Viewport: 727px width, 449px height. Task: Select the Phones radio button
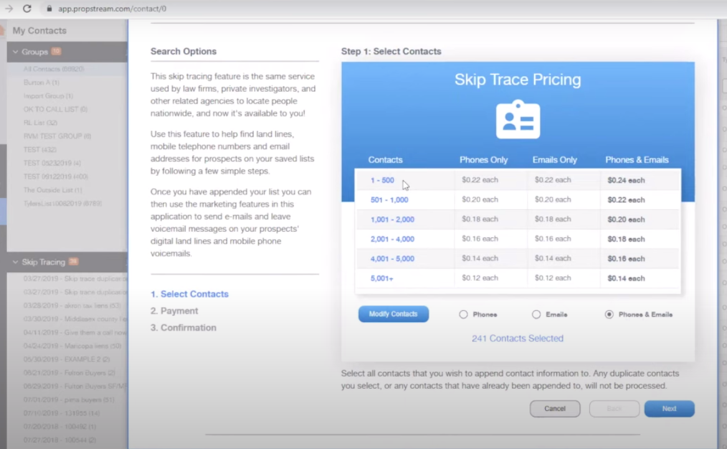(x=463, y=314)
